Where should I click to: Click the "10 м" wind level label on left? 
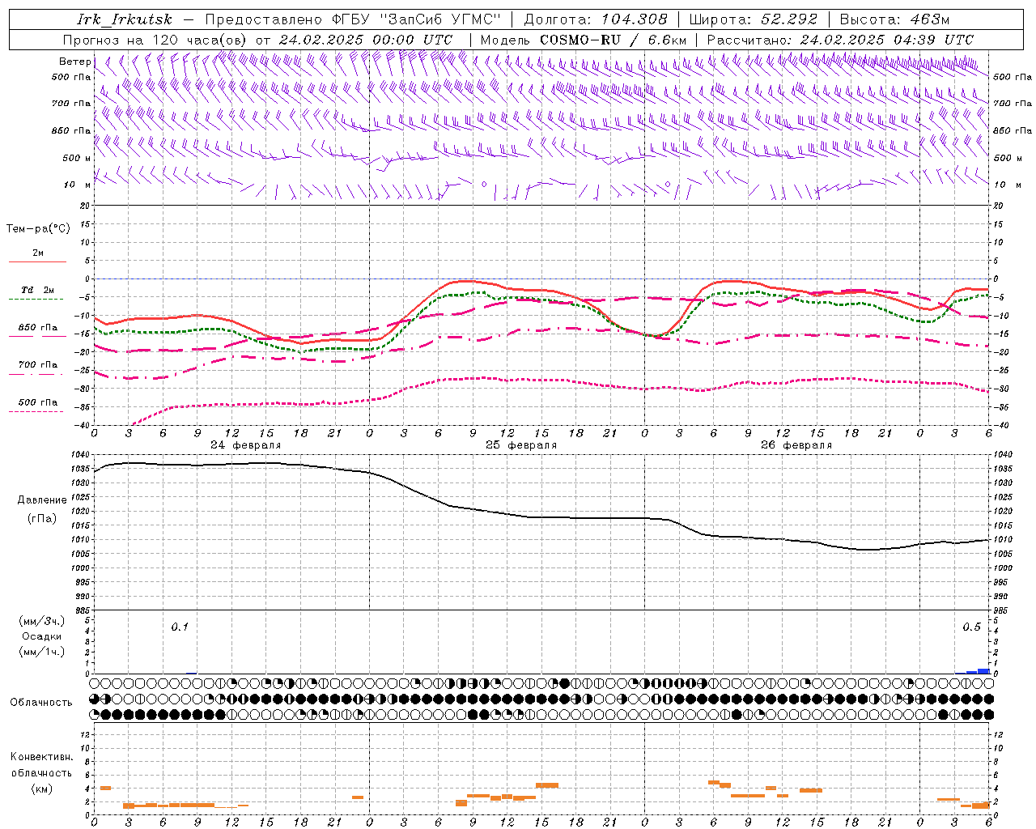coord(77,185)
